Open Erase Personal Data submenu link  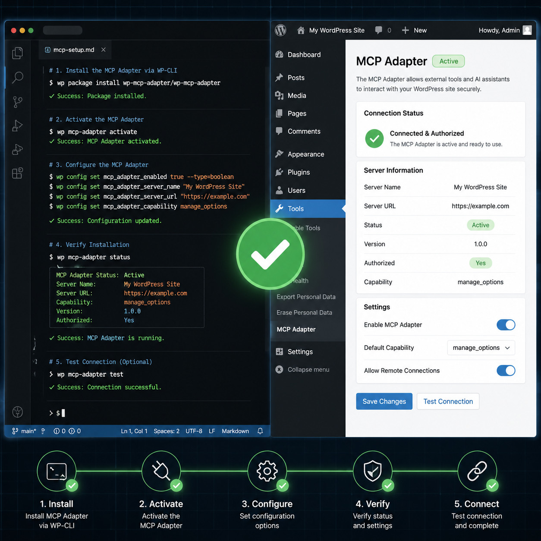pyautogui.click(x=304, y=313)
